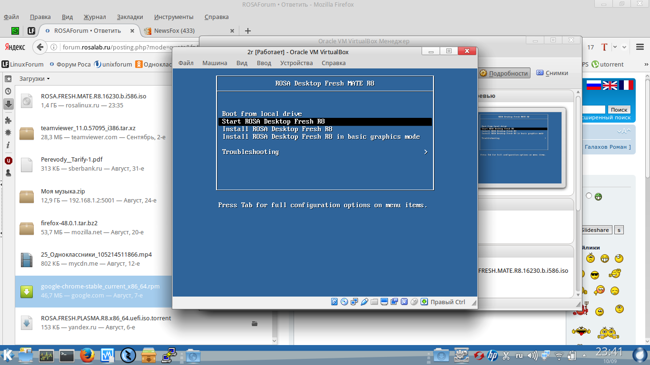The height and width of the screenshot is (365, 650).
Task: Click the network adapters icon in VM status bar
Action: point(355,302)
